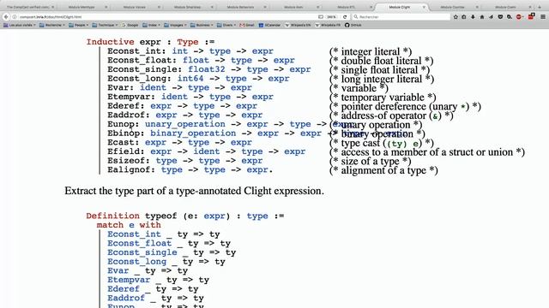The height and width of the screenshot is (308, 549).
Task: Expand the Business bookmarks folder
Action: tap(202, 25)
